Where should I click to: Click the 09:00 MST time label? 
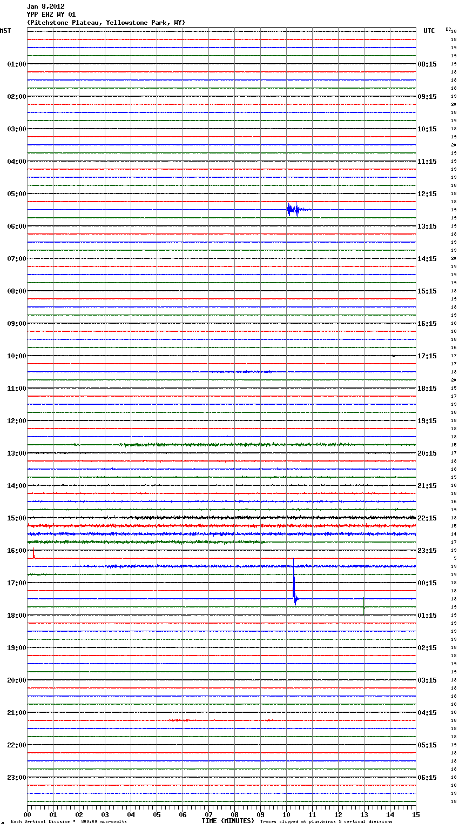16,324
